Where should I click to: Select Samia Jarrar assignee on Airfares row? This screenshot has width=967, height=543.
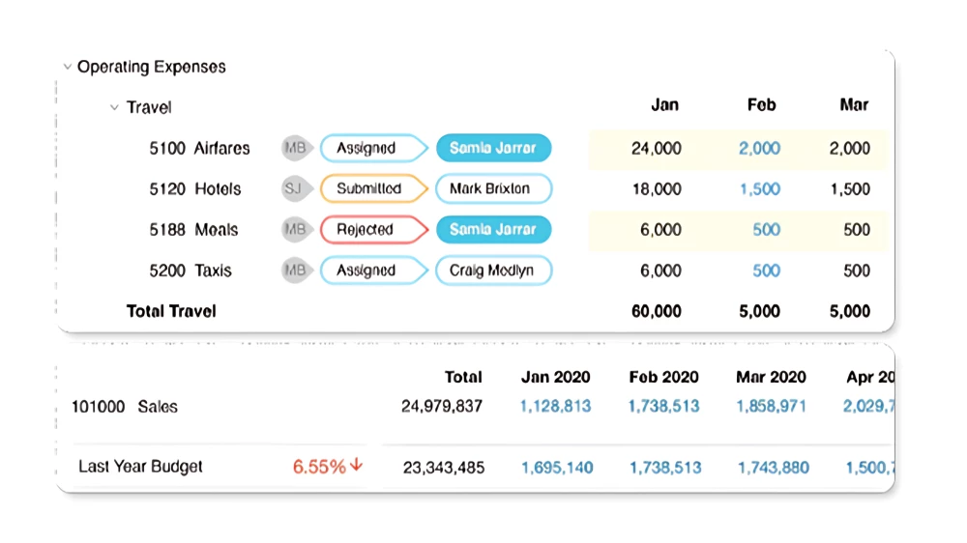(493, 148)
